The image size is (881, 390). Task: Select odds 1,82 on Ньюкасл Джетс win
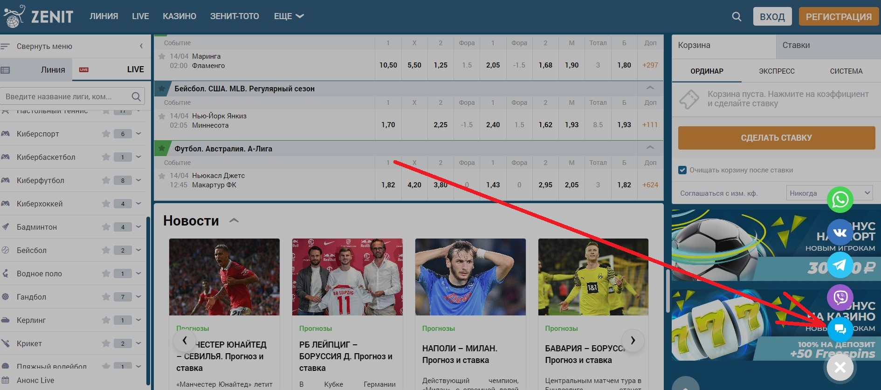coord(388,185)
